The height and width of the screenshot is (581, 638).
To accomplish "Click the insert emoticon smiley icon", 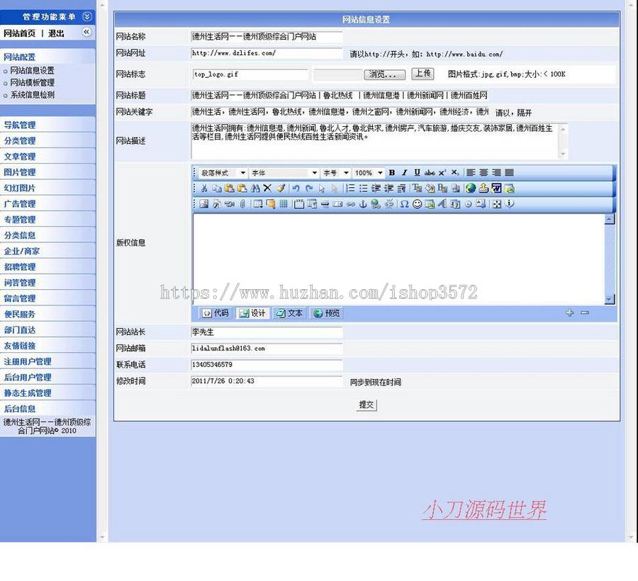I will click(x=416, y=205).
